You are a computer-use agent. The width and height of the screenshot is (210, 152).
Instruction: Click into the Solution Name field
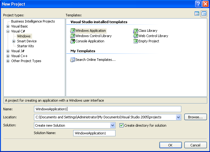pos(94,133)
